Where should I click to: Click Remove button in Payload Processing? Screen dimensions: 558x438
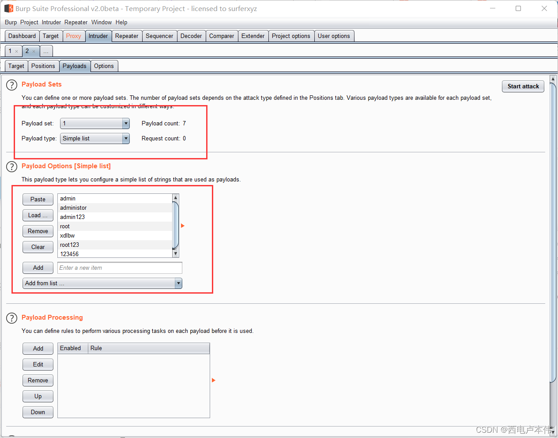coord(38,381)
